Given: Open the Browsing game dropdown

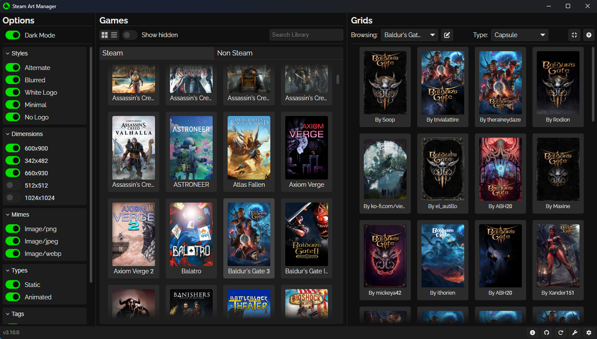Looking at the screenshot, I should pos(409,35).
